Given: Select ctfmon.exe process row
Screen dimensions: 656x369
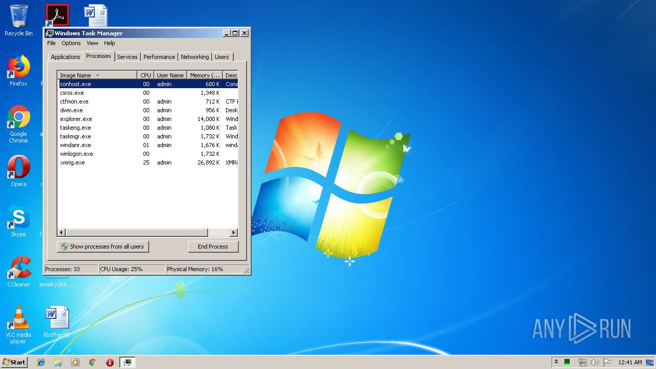Looking at the screenshot, I should point(148,101).
